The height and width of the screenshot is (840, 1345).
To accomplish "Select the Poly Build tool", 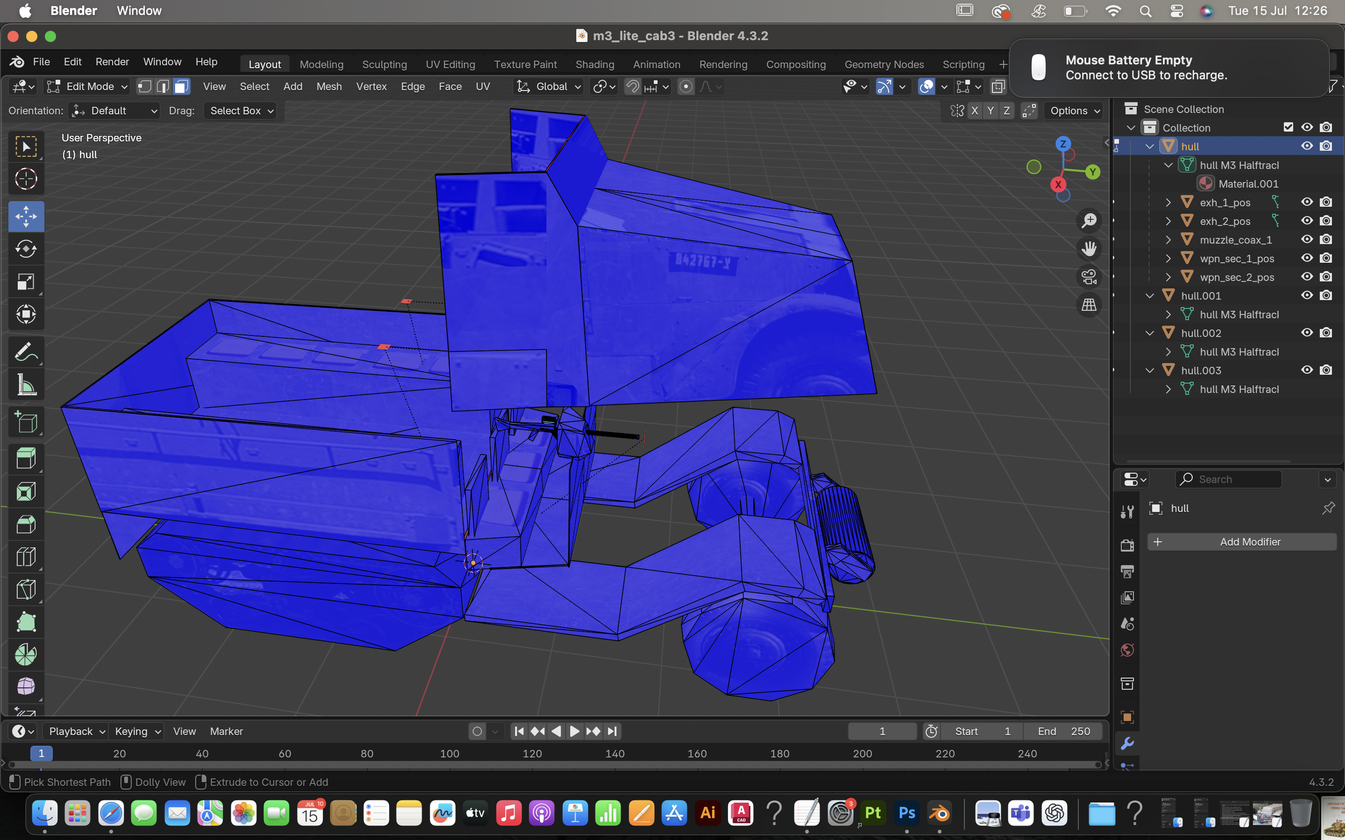I will [26, 622].
